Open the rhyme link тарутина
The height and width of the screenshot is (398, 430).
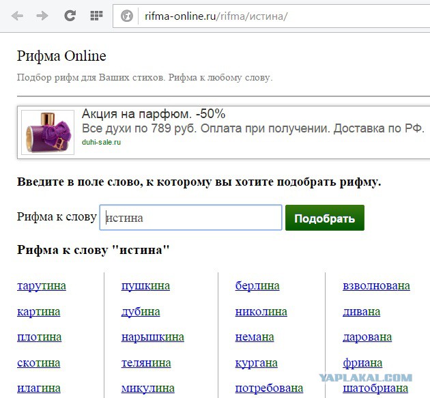42,286
